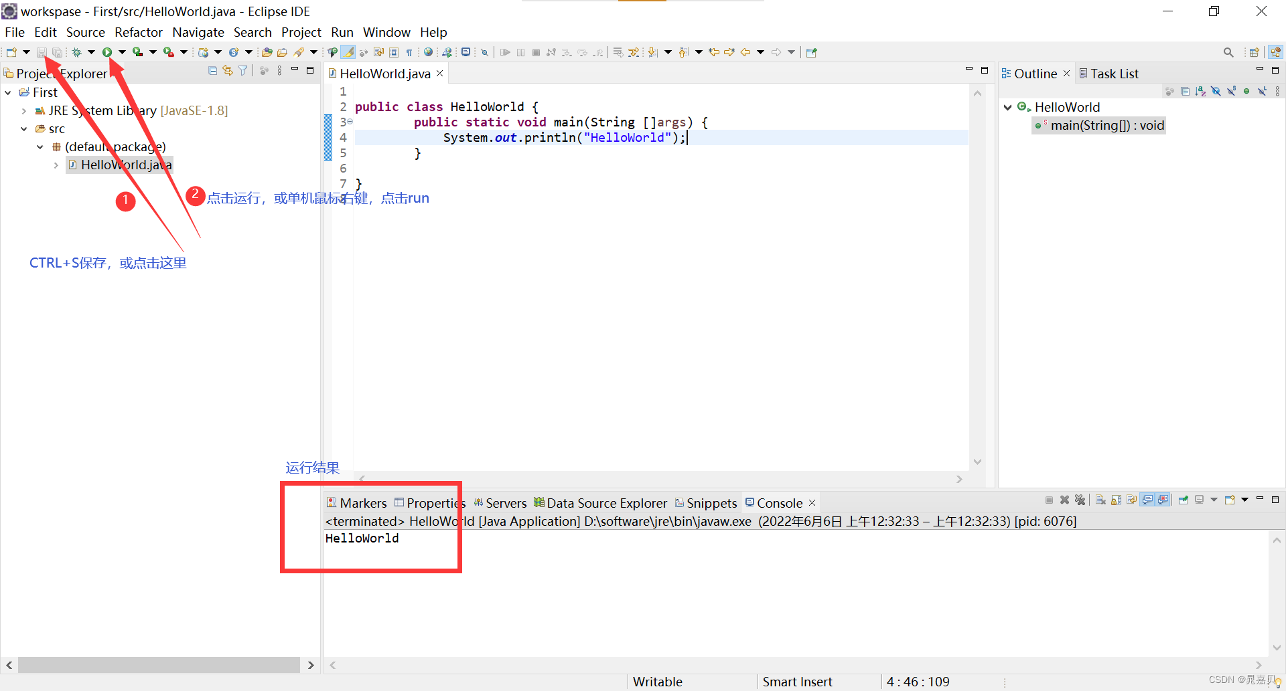This screenshot has width=1286, height=691.
Task: Open the New wizard dropdown arrow
Action: click(26, 52)
